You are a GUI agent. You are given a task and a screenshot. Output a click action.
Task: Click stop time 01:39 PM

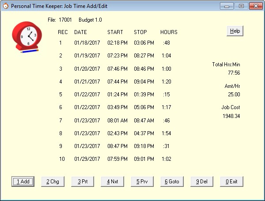point(144,95)
